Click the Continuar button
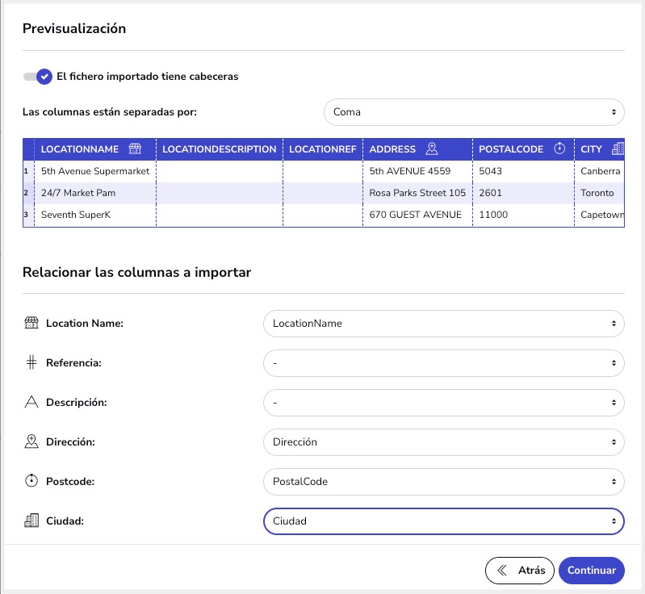645x594 pixels. pyautogui.click(x=592, y=570)
